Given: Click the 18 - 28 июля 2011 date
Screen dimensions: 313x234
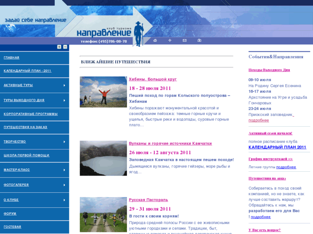Looking at the screenshot, I should 150,88.
